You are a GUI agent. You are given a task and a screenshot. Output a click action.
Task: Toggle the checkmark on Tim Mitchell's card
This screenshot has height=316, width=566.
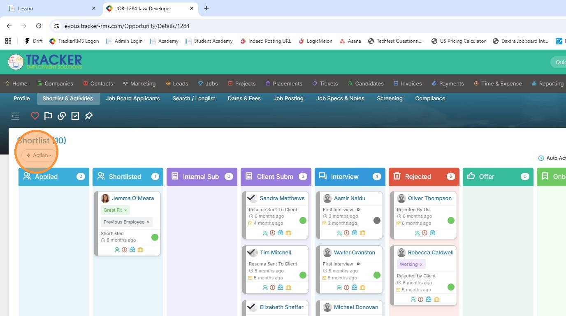coord(252,253)
